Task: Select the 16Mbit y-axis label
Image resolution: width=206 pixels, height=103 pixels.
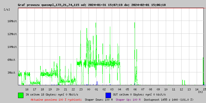Action: click(x=12, y=21)
